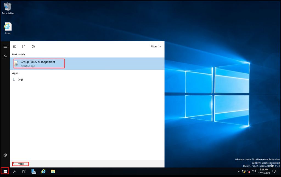This screenshot has height=177, width=281.
Task: Filter search results to Apps
Action: point(15,47)
